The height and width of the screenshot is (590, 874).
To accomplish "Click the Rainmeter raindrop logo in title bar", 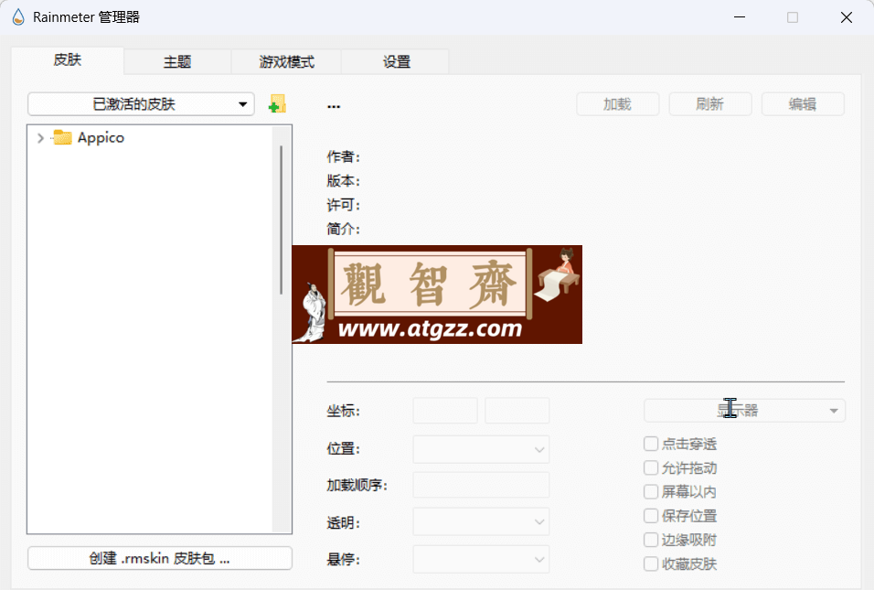I will pyautogui.click(x=18, y=17).
